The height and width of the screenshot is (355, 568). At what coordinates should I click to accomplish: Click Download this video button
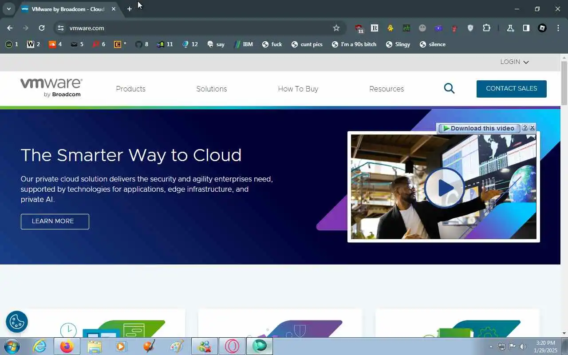(x=479, y=128)
